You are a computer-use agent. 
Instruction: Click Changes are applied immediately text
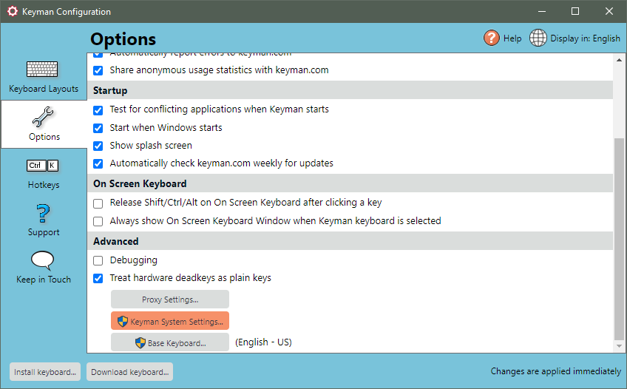pyautogui.click(x=556, y=371)
